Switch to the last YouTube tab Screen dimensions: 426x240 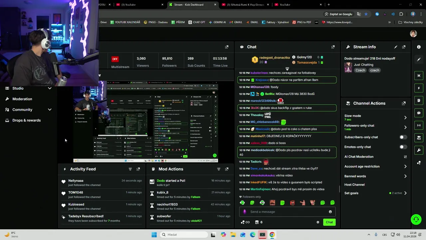[298, 5]
